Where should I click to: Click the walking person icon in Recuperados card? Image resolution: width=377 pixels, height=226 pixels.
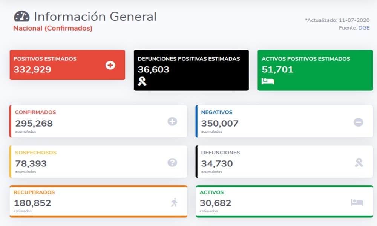click(174, 203)
